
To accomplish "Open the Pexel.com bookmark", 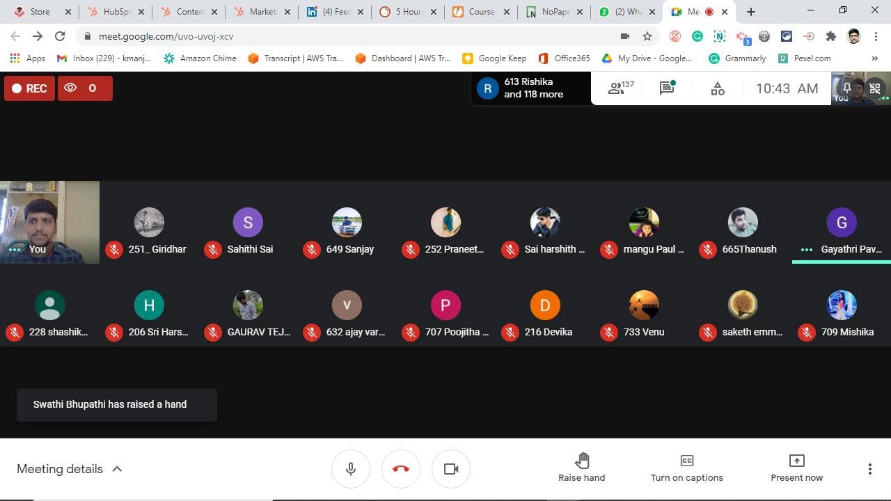I will pyautogui.click(x=804, y=58).
